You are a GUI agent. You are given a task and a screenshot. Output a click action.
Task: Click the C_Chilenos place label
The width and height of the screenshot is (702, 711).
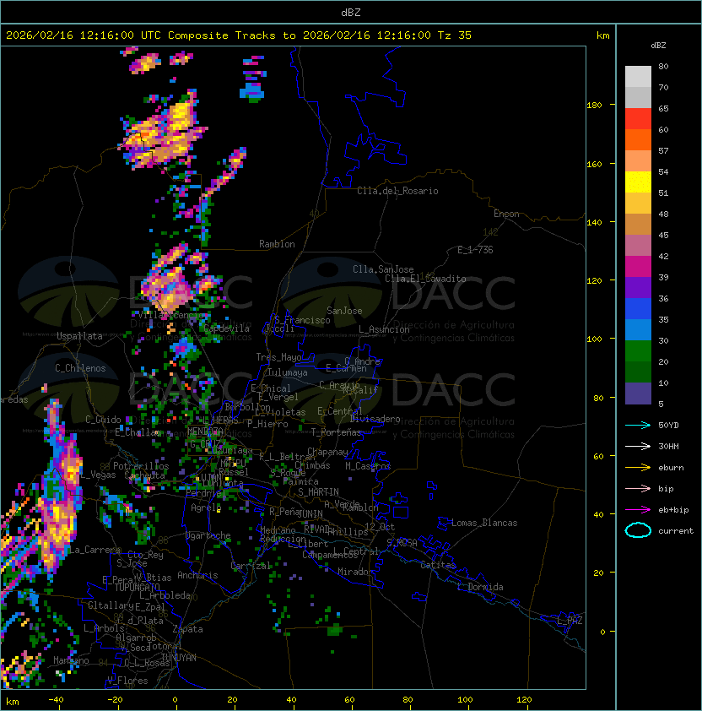[x=80, y=367]
